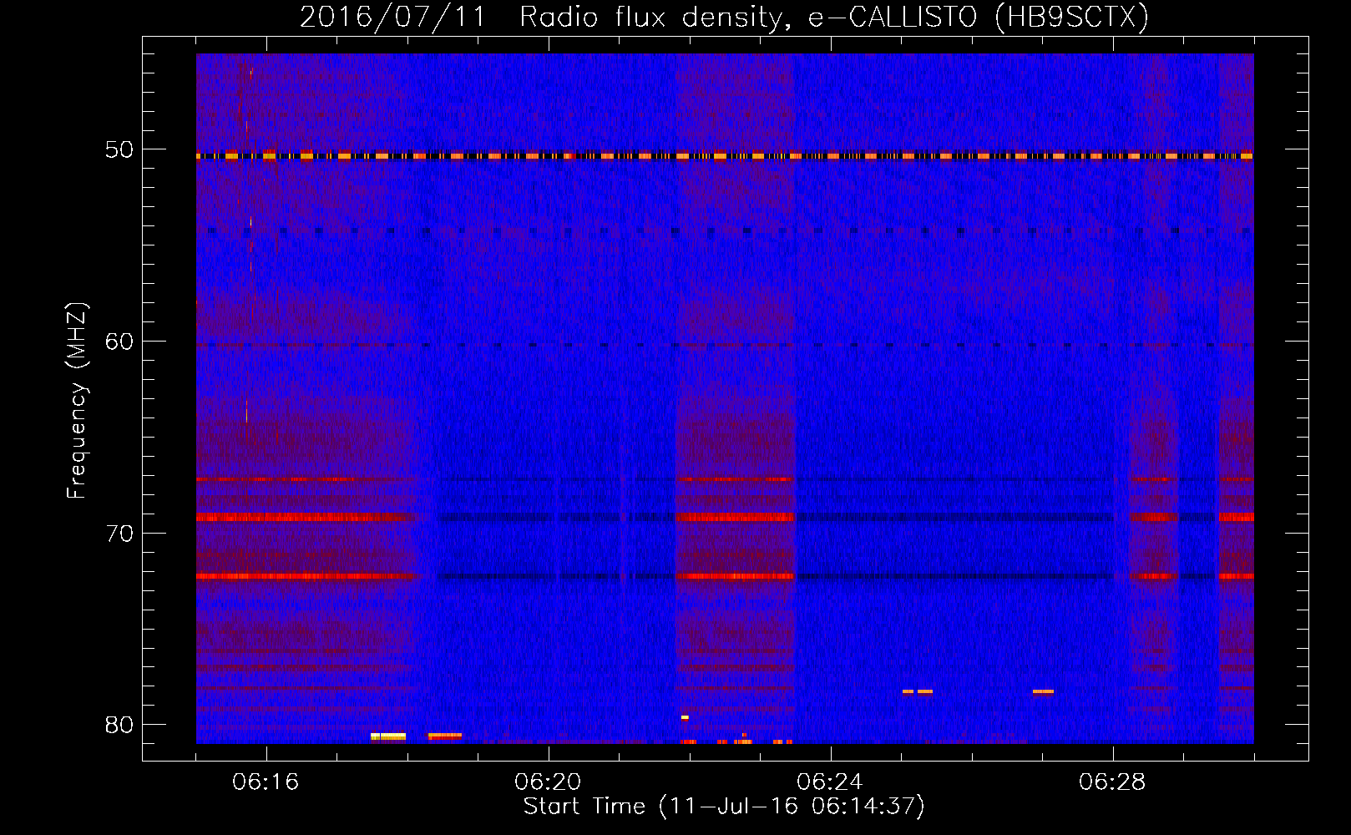Click the "Radio flux density," phrase in title
Screen dimensions: 1351x835
click(x=655, y=18)
